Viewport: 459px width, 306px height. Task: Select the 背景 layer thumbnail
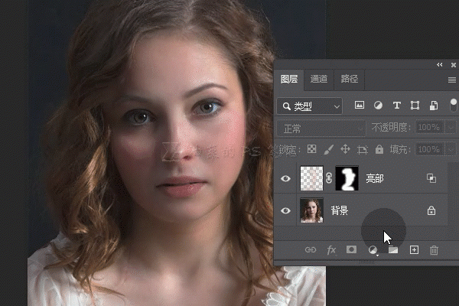point(312,210)
